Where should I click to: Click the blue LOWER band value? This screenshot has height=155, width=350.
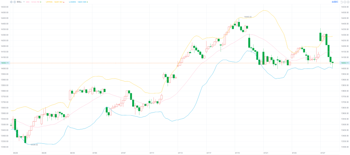click(82, 2)
